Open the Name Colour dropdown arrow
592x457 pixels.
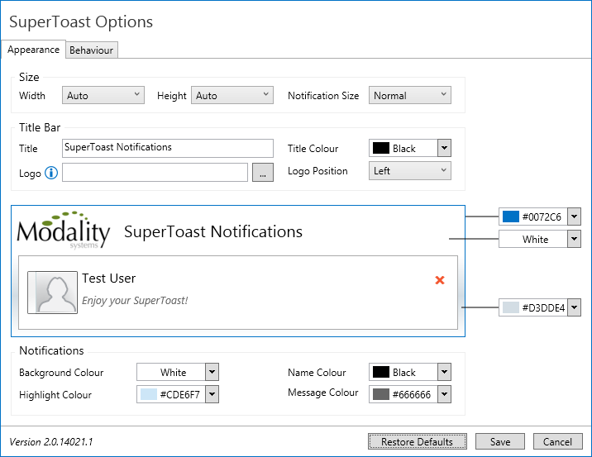[x=444, y=372]
